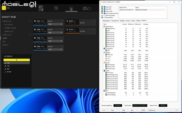The image size is (182, 113).
Task: Click the Average column header
Action: (x=145, y=24)
